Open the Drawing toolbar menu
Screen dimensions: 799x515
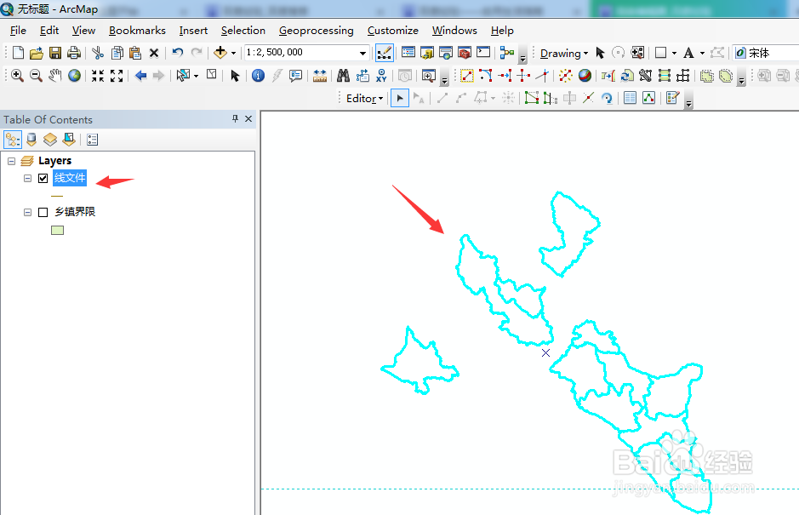click(x=563, y=52)
